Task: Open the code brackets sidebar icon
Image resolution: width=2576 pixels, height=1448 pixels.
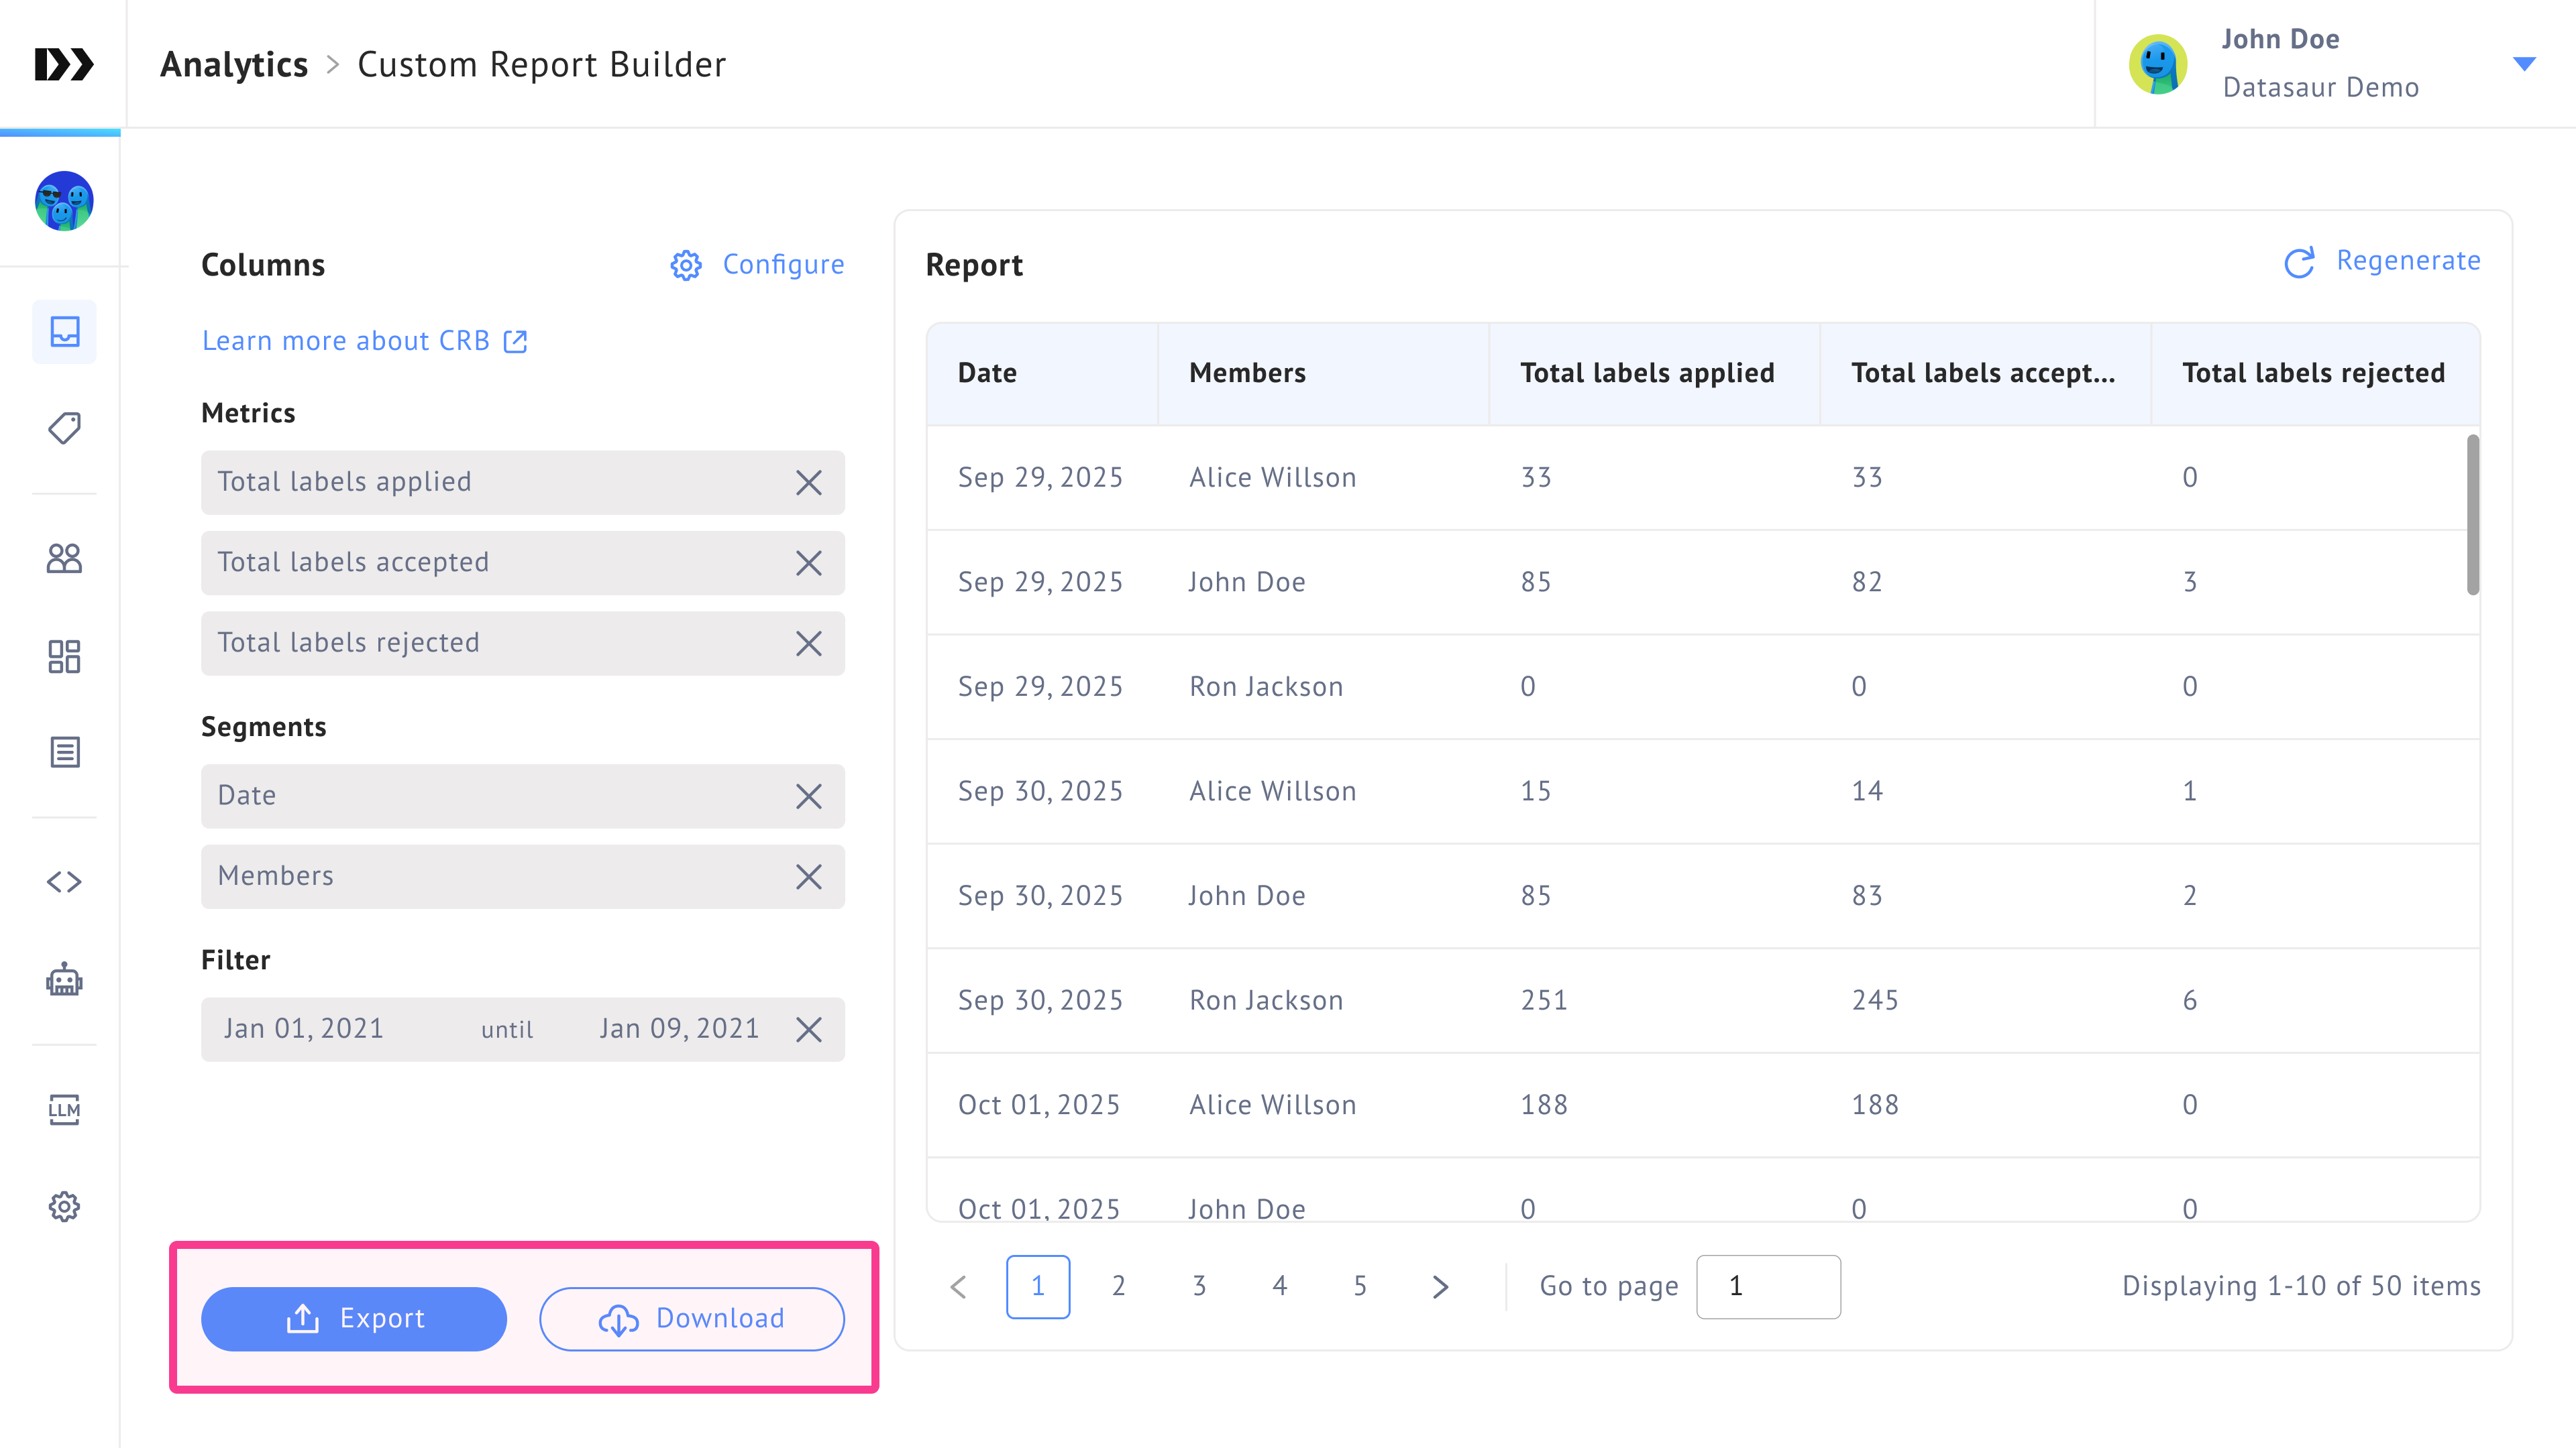Action: coord(64,882)
